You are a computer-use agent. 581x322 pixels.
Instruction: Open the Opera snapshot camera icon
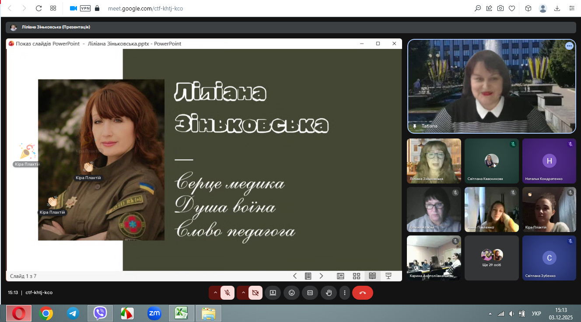click(500, 8)
